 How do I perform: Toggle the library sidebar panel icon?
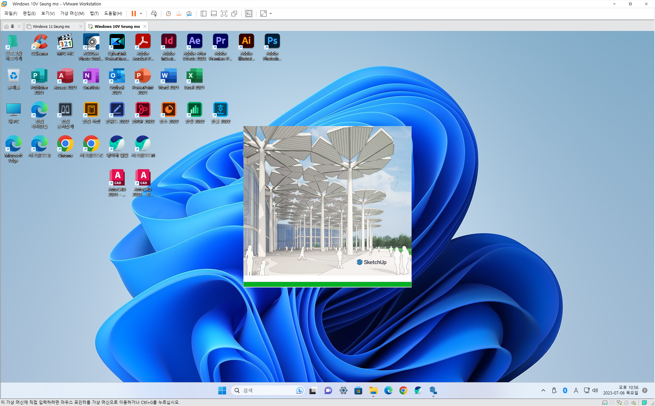coord(204,14)
